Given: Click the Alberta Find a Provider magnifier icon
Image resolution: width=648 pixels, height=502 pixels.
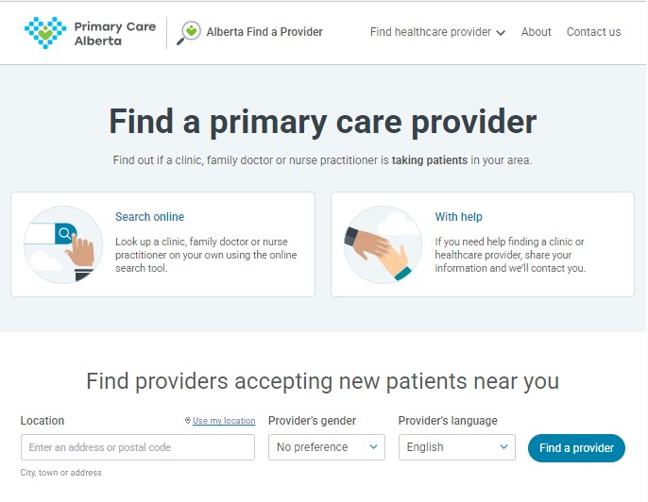Looking at the screenshot, I should pyautogui.click(x=190, y=32).
